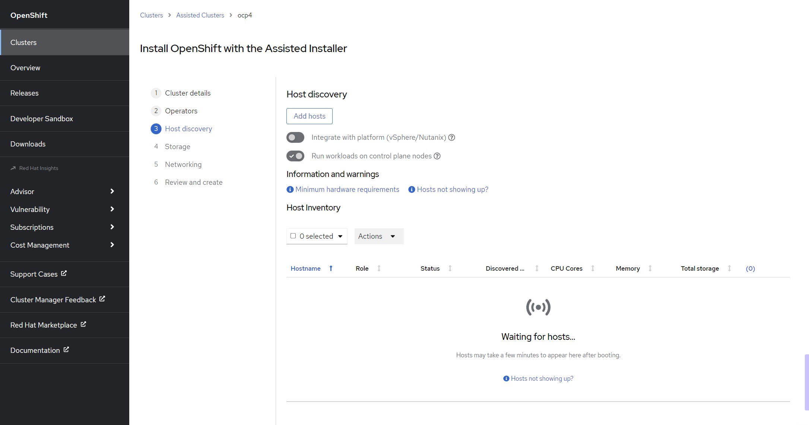This screenshot has width=809, height=425.
Task: Click sort arrows beside Discovered column
Action: pos(537,268)
